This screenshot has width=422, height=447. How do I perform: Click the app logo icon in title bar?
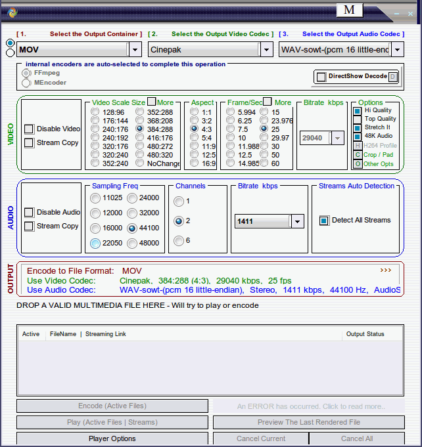(x=12, y=12)
